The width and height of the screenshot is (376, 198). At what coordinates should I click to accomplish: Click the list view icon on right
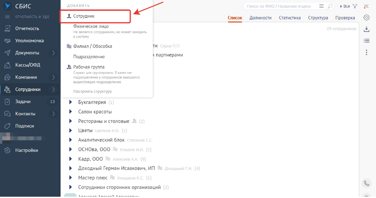[x=366, y=41]
